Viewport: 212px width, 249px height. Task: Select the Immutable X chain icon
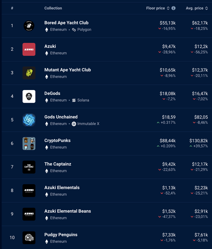point(74,124)
